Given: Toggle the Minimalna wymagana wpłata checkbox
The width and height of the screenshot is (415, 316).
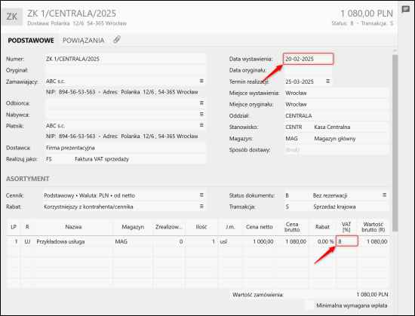Looking at the screenshot, I should point(309,305).
